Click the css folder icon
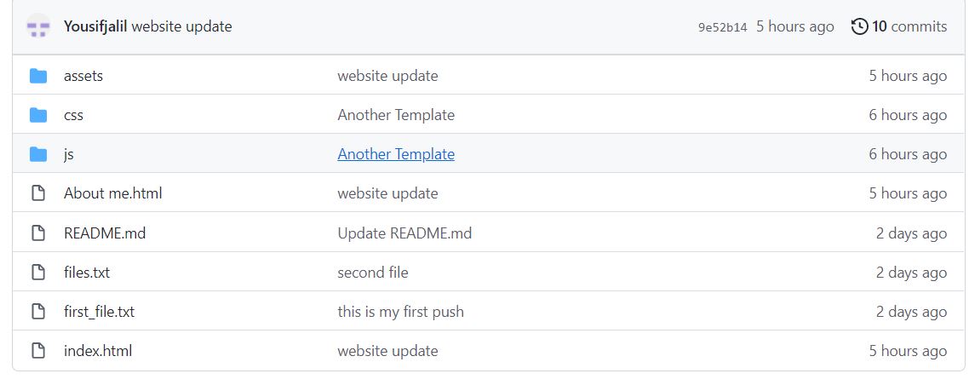This screenshot has height=385, width=969. tap(38, 115)
